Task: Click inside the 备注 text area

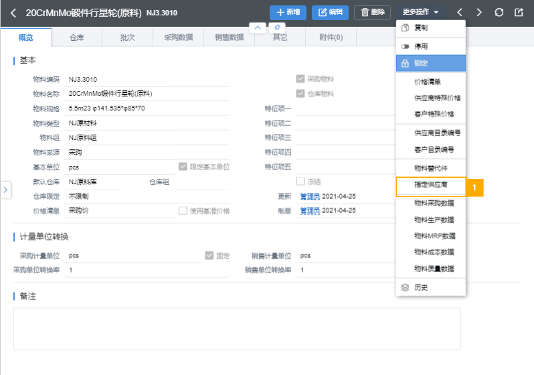Action: point(237,329)
